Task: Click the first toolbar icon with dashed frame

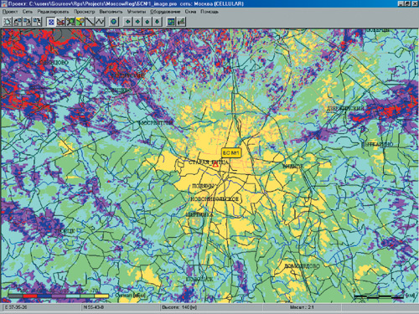Action: point(8,22)
